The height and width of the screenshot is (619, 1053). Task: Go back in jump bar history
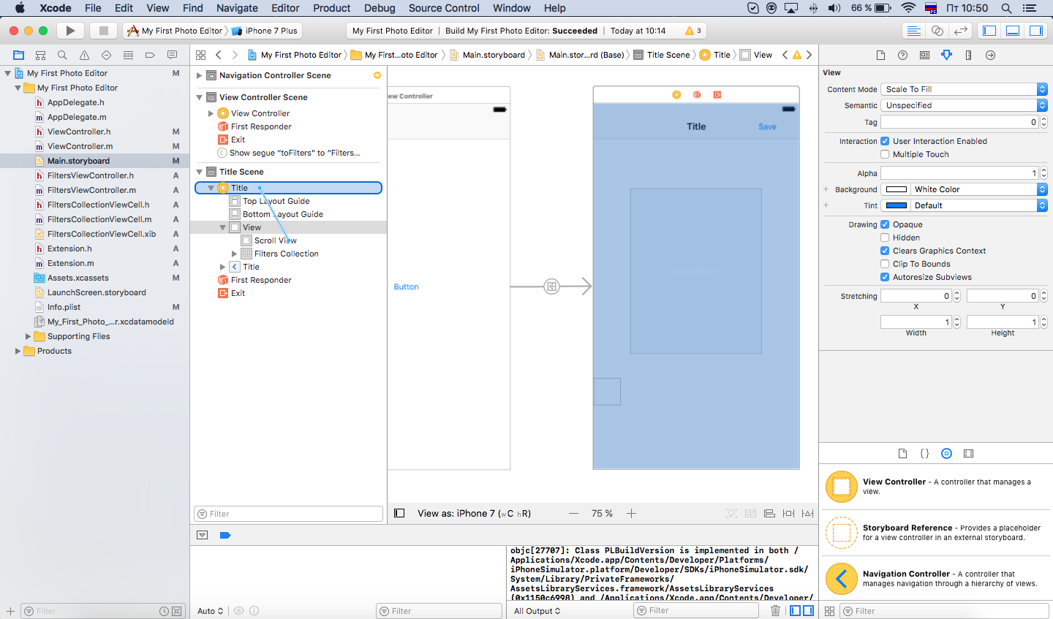pos(218,55)
